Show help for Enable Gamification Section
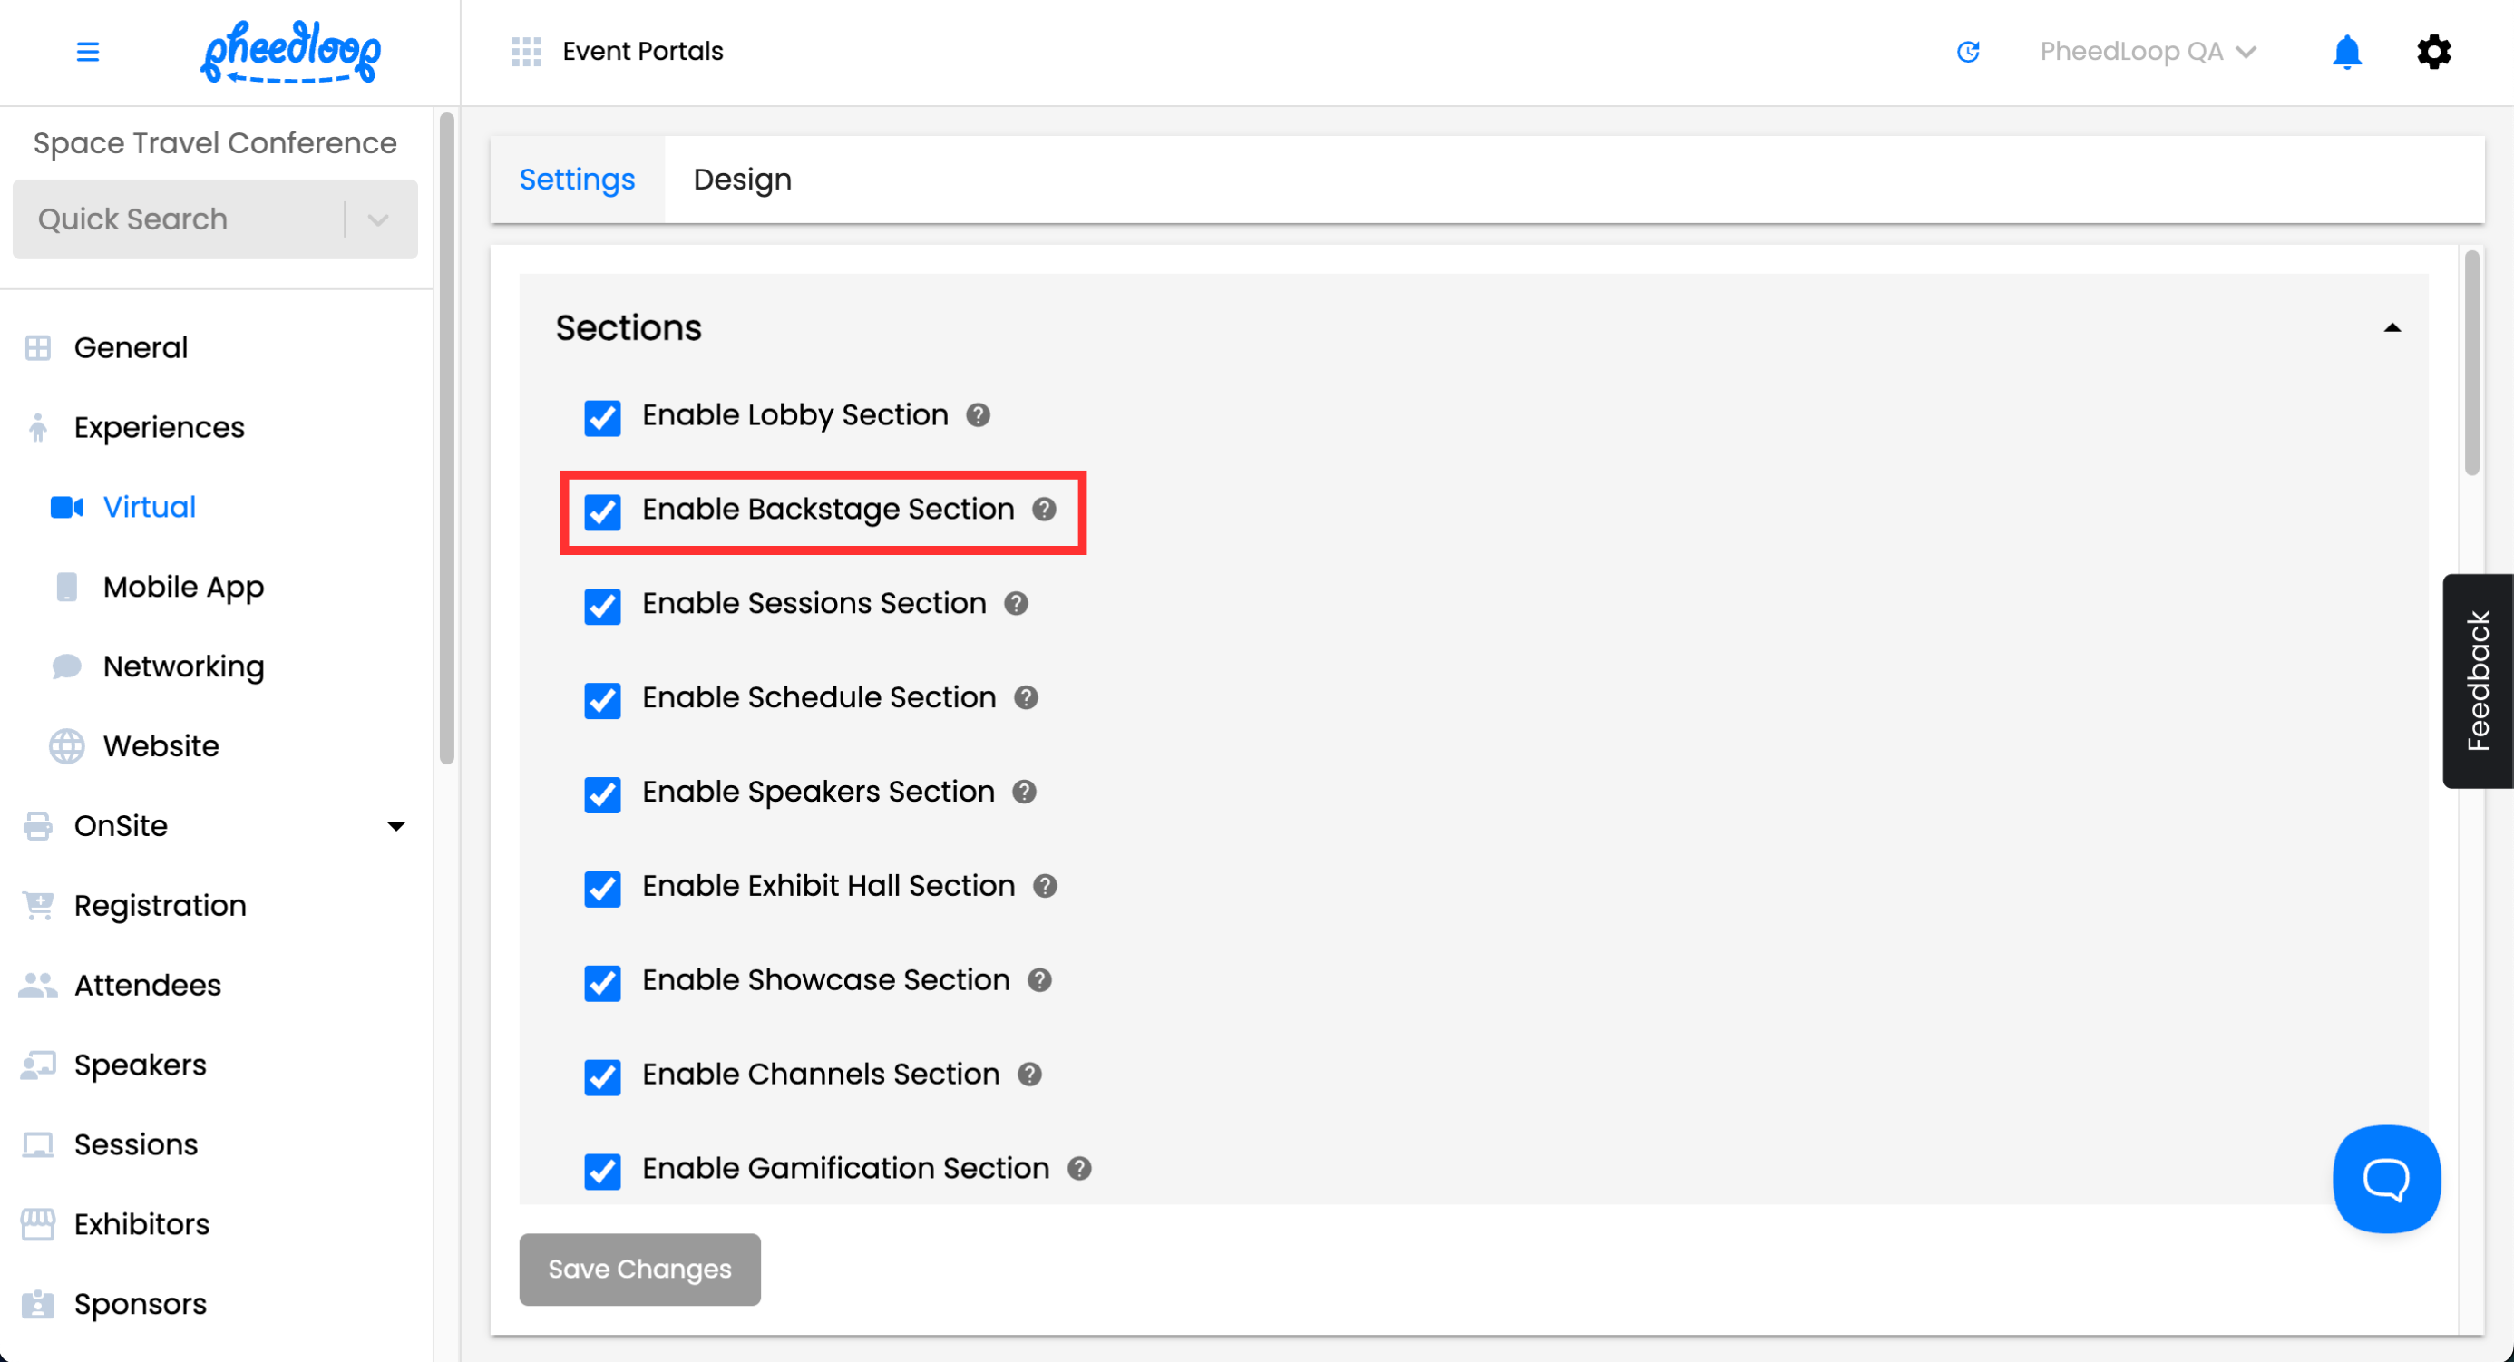 (1079, 1169)
